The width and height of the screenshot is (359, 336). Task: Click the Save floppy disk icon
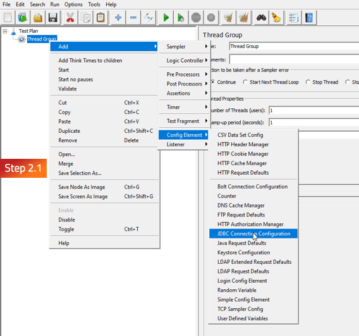click(x=53, y=18)
